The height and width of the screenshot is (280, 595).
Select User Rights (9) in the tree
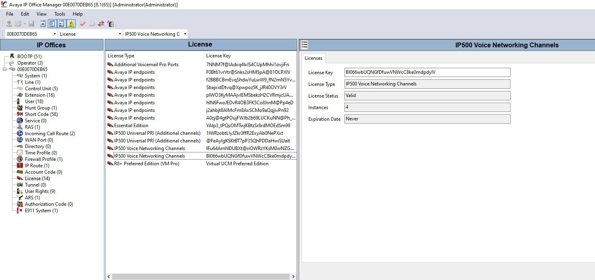click(40, 191)
